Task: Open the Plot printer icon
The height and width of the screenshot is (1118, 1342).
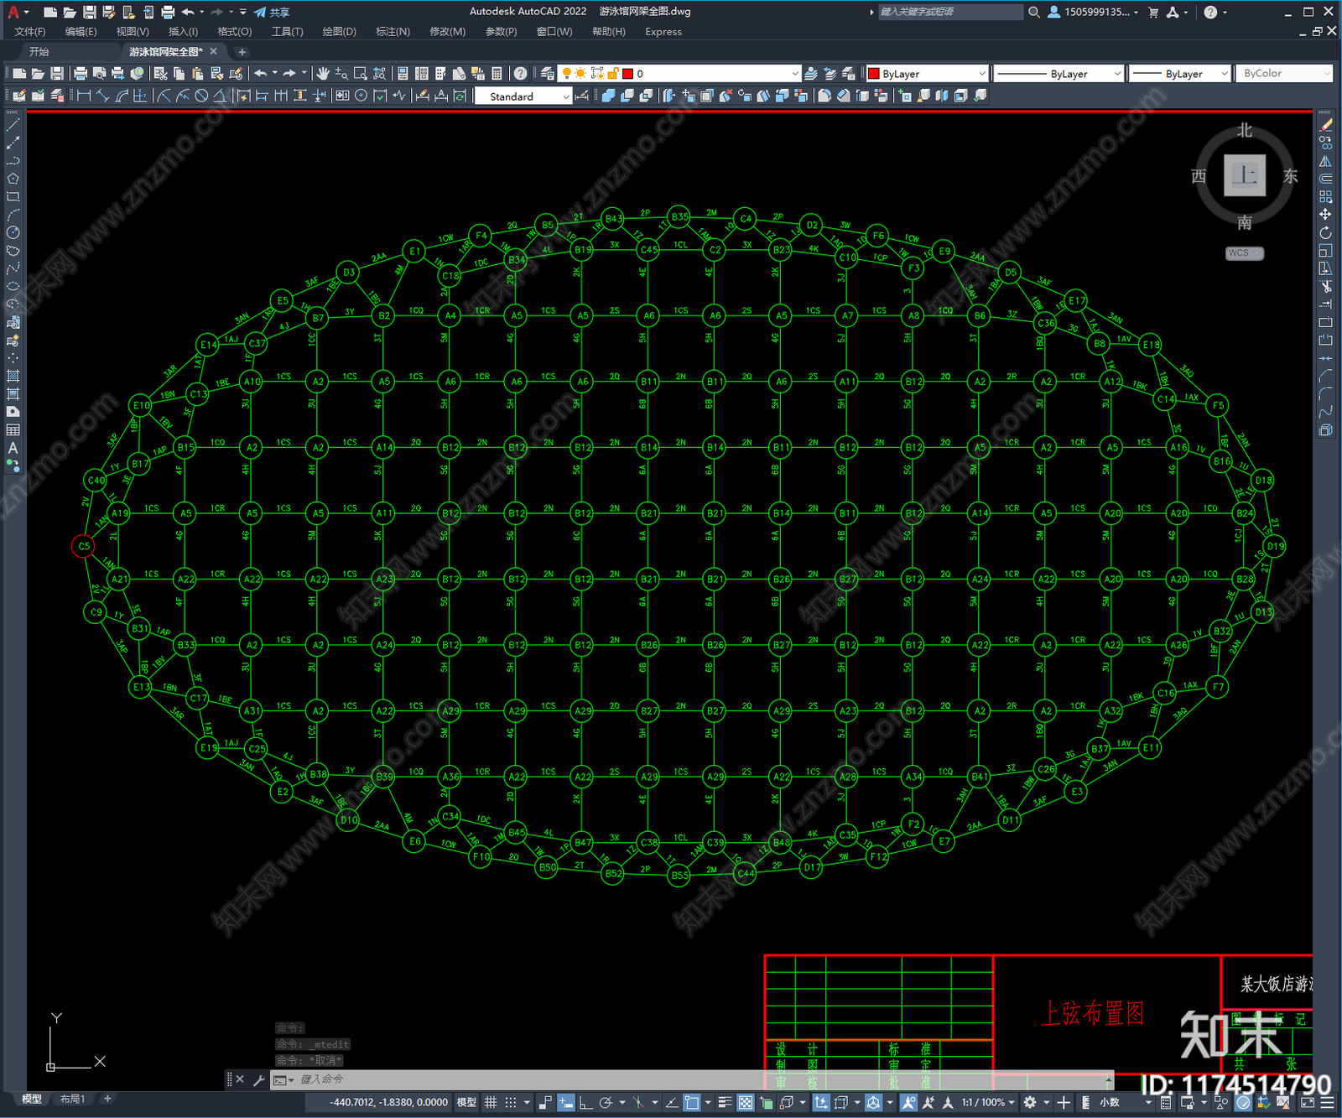Action: 81,74
